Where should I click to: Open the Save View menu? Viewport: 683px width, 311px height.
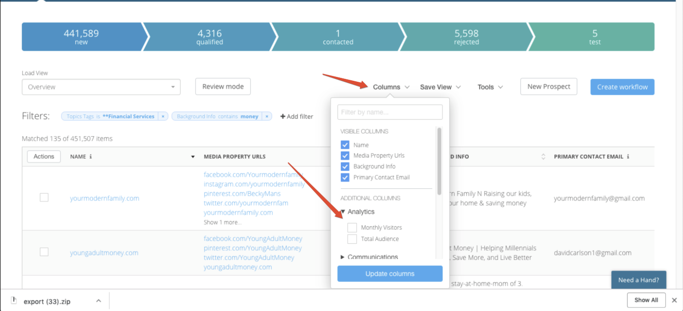(x=440, y=87)
